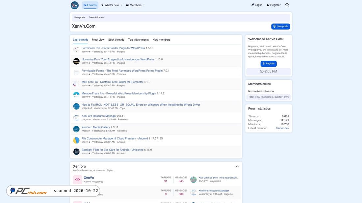Image resolution: width=362 pixels, height=203 pixels.
Task: Switch to the New members tab
Action: point(161,40)
